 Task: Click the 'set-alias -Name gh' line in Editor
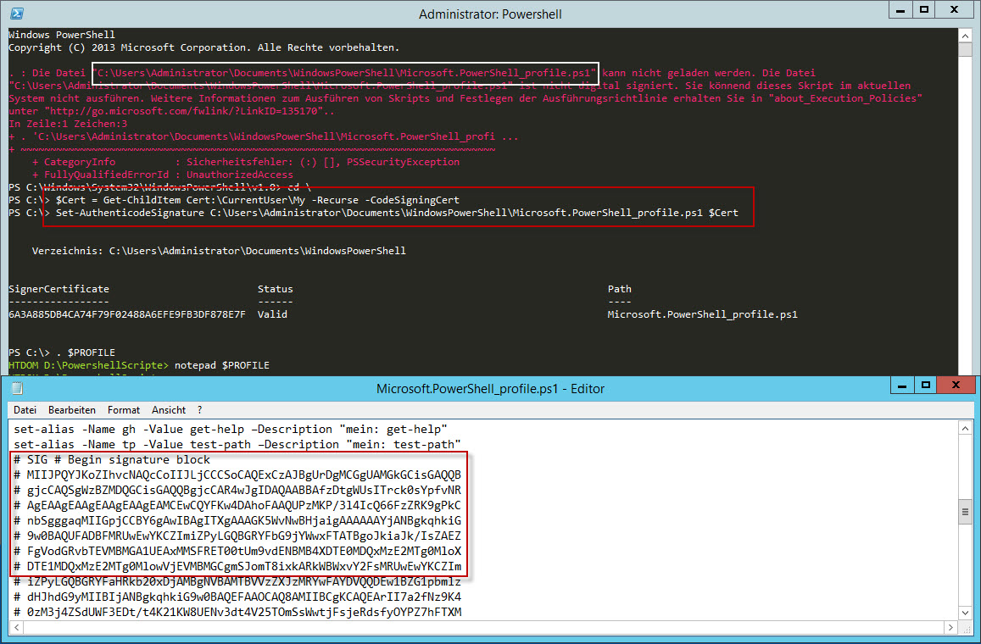[x=231, y=430]
